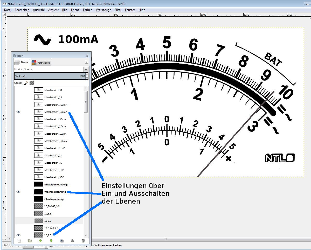Create a new layer with the page icon
The width and height of the screenshot is (311, 250).
coord(19,241)
